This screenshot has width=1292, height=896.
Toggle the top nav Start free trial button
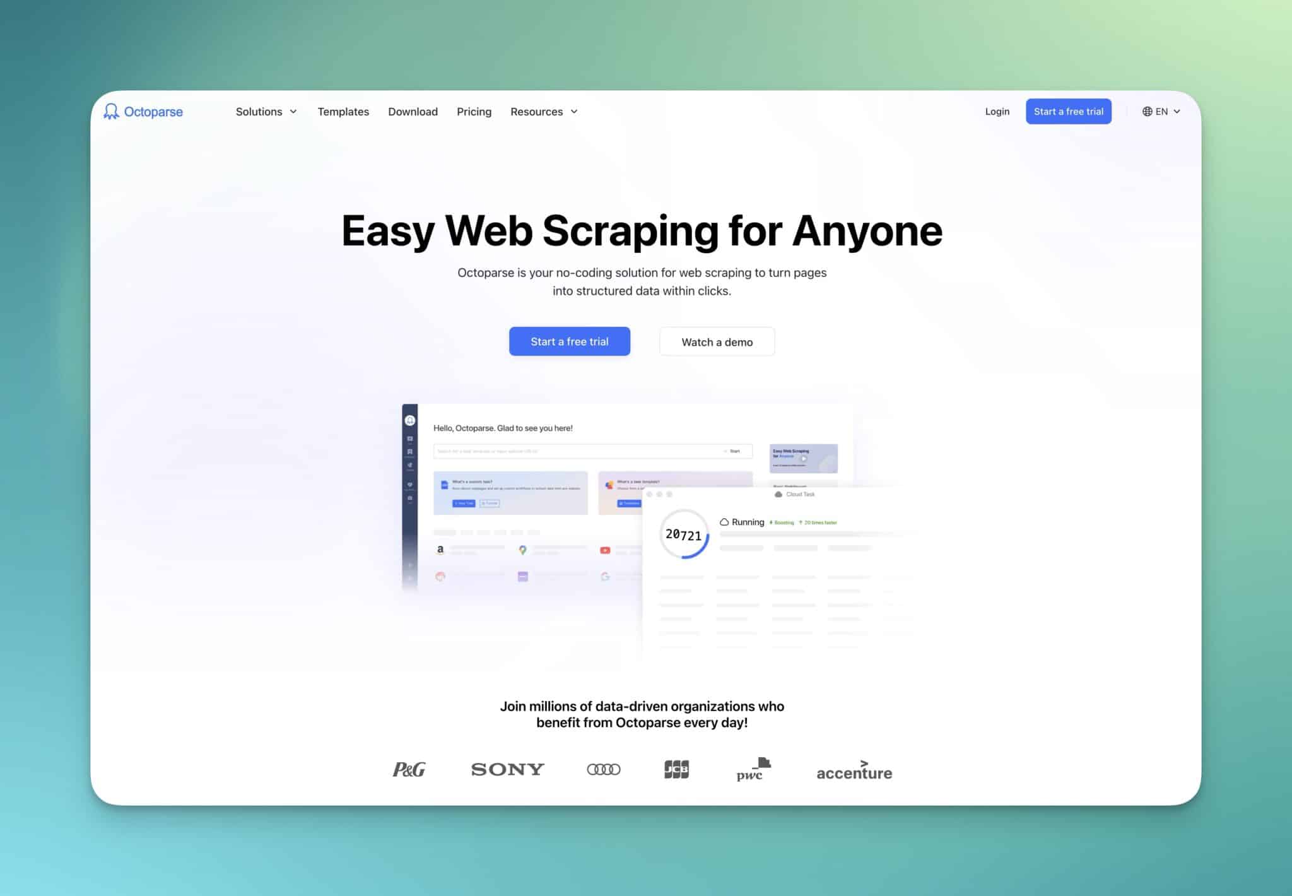click(x=1068, y=111)
